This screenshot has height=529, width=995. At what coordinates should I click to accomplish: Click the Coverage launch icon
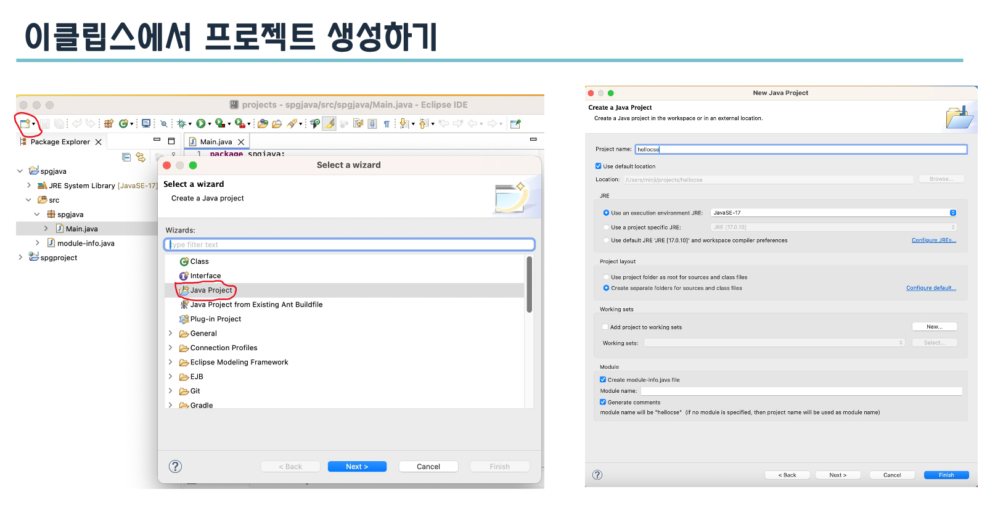[x=219, y=123]
